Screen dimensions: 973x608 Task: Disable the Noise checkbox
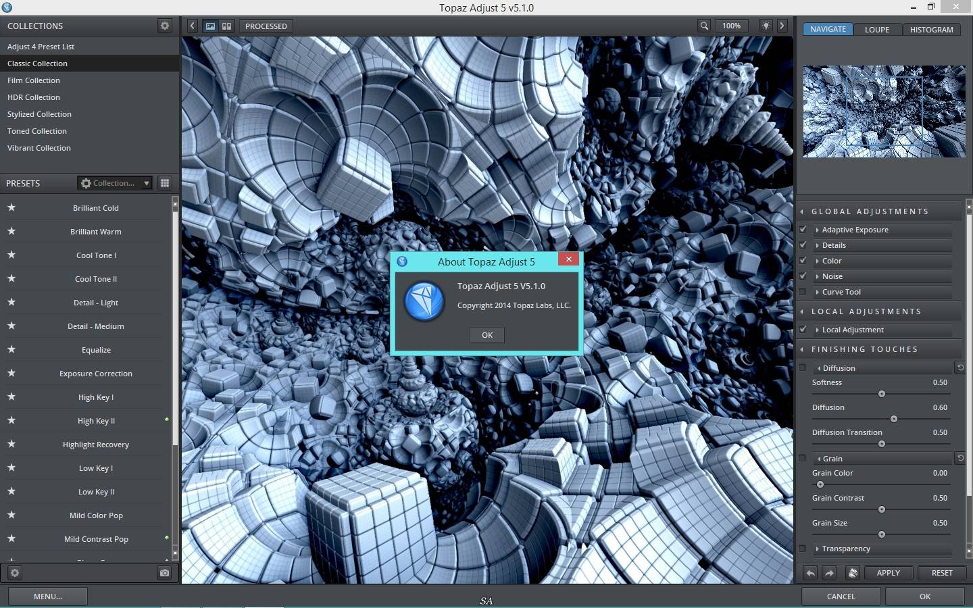pyautogui.click(x=803, y=276)
